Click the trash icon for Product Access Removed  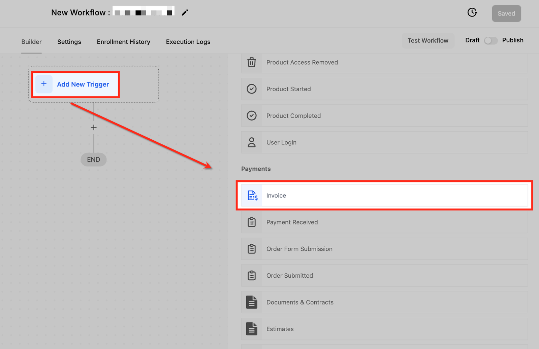(x=252, y=62)
